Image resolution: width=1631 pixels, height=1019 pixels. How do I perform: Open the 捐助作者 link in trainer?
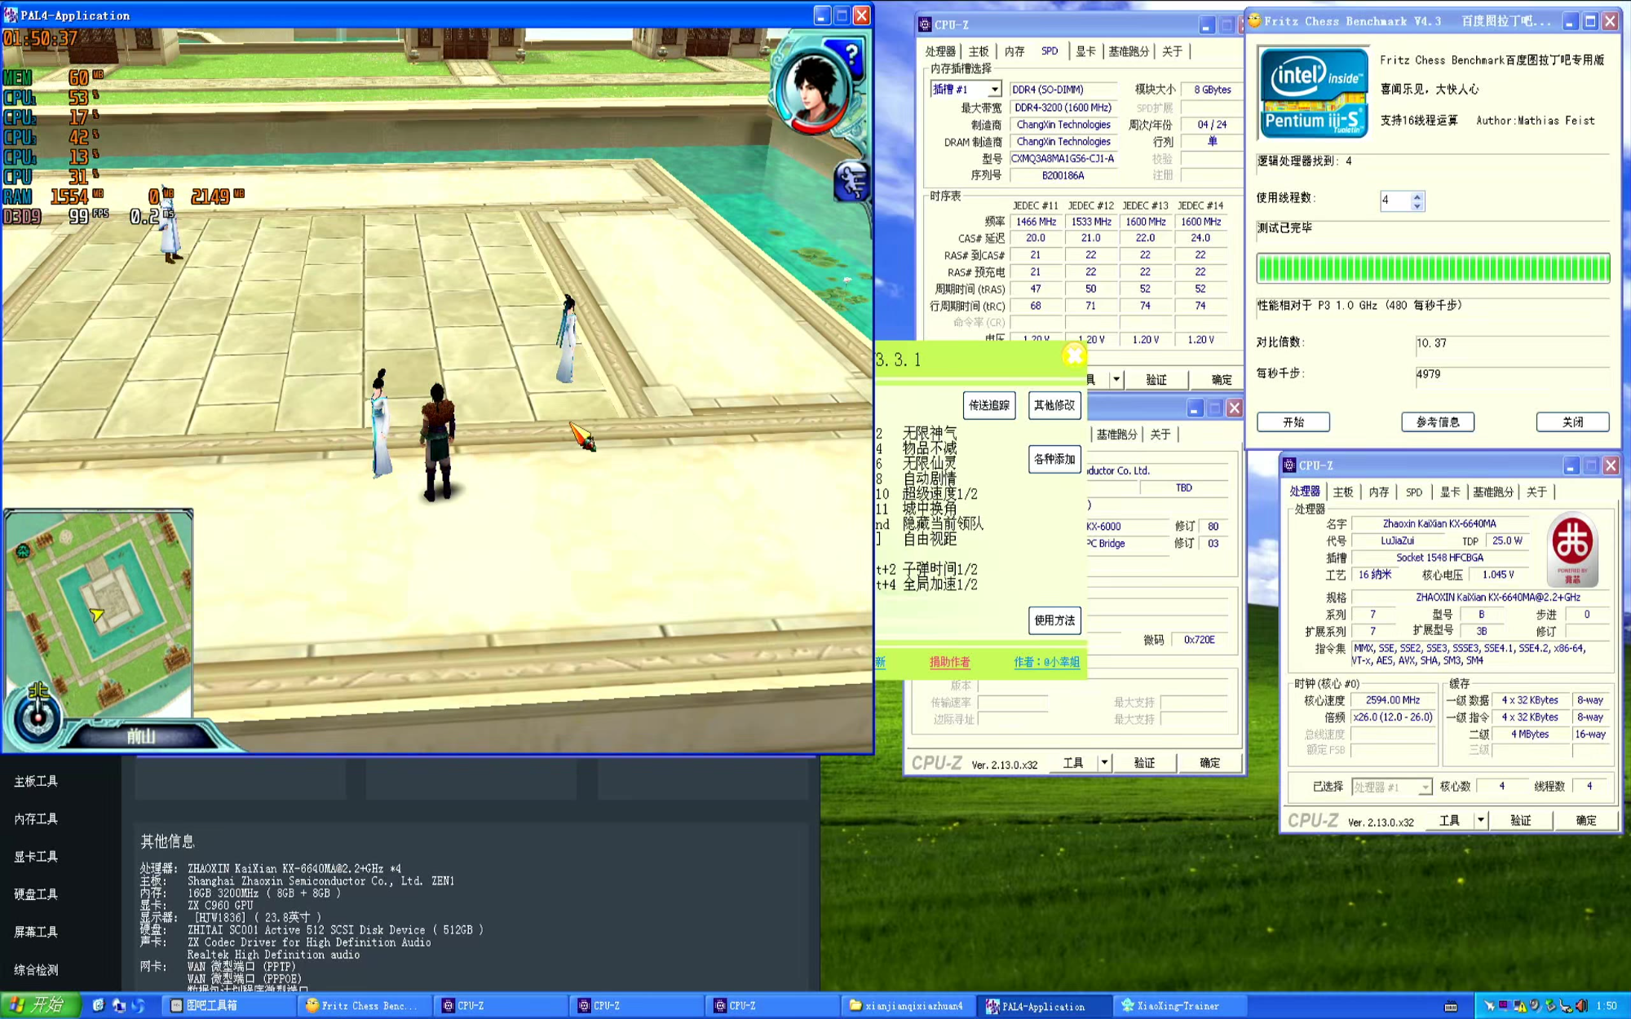tap(950, 662)
